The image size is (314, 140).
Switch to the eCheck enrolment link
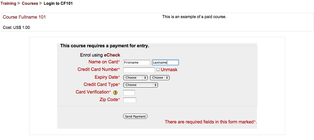point(112,55)
